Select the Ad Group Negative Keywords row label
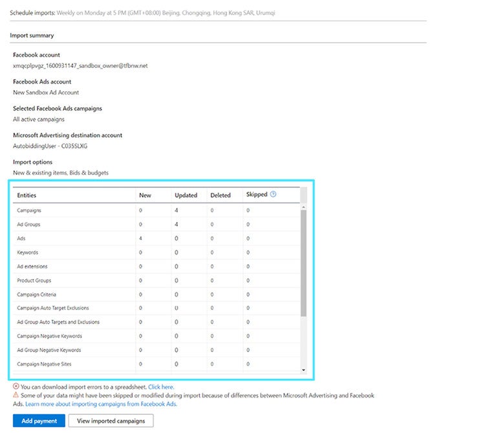 coord(49,350)
